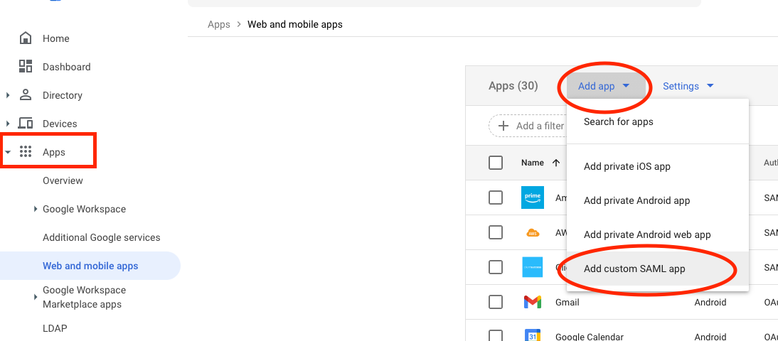
Task: Expand the Directory section arrow
Action: pos(7,95)
